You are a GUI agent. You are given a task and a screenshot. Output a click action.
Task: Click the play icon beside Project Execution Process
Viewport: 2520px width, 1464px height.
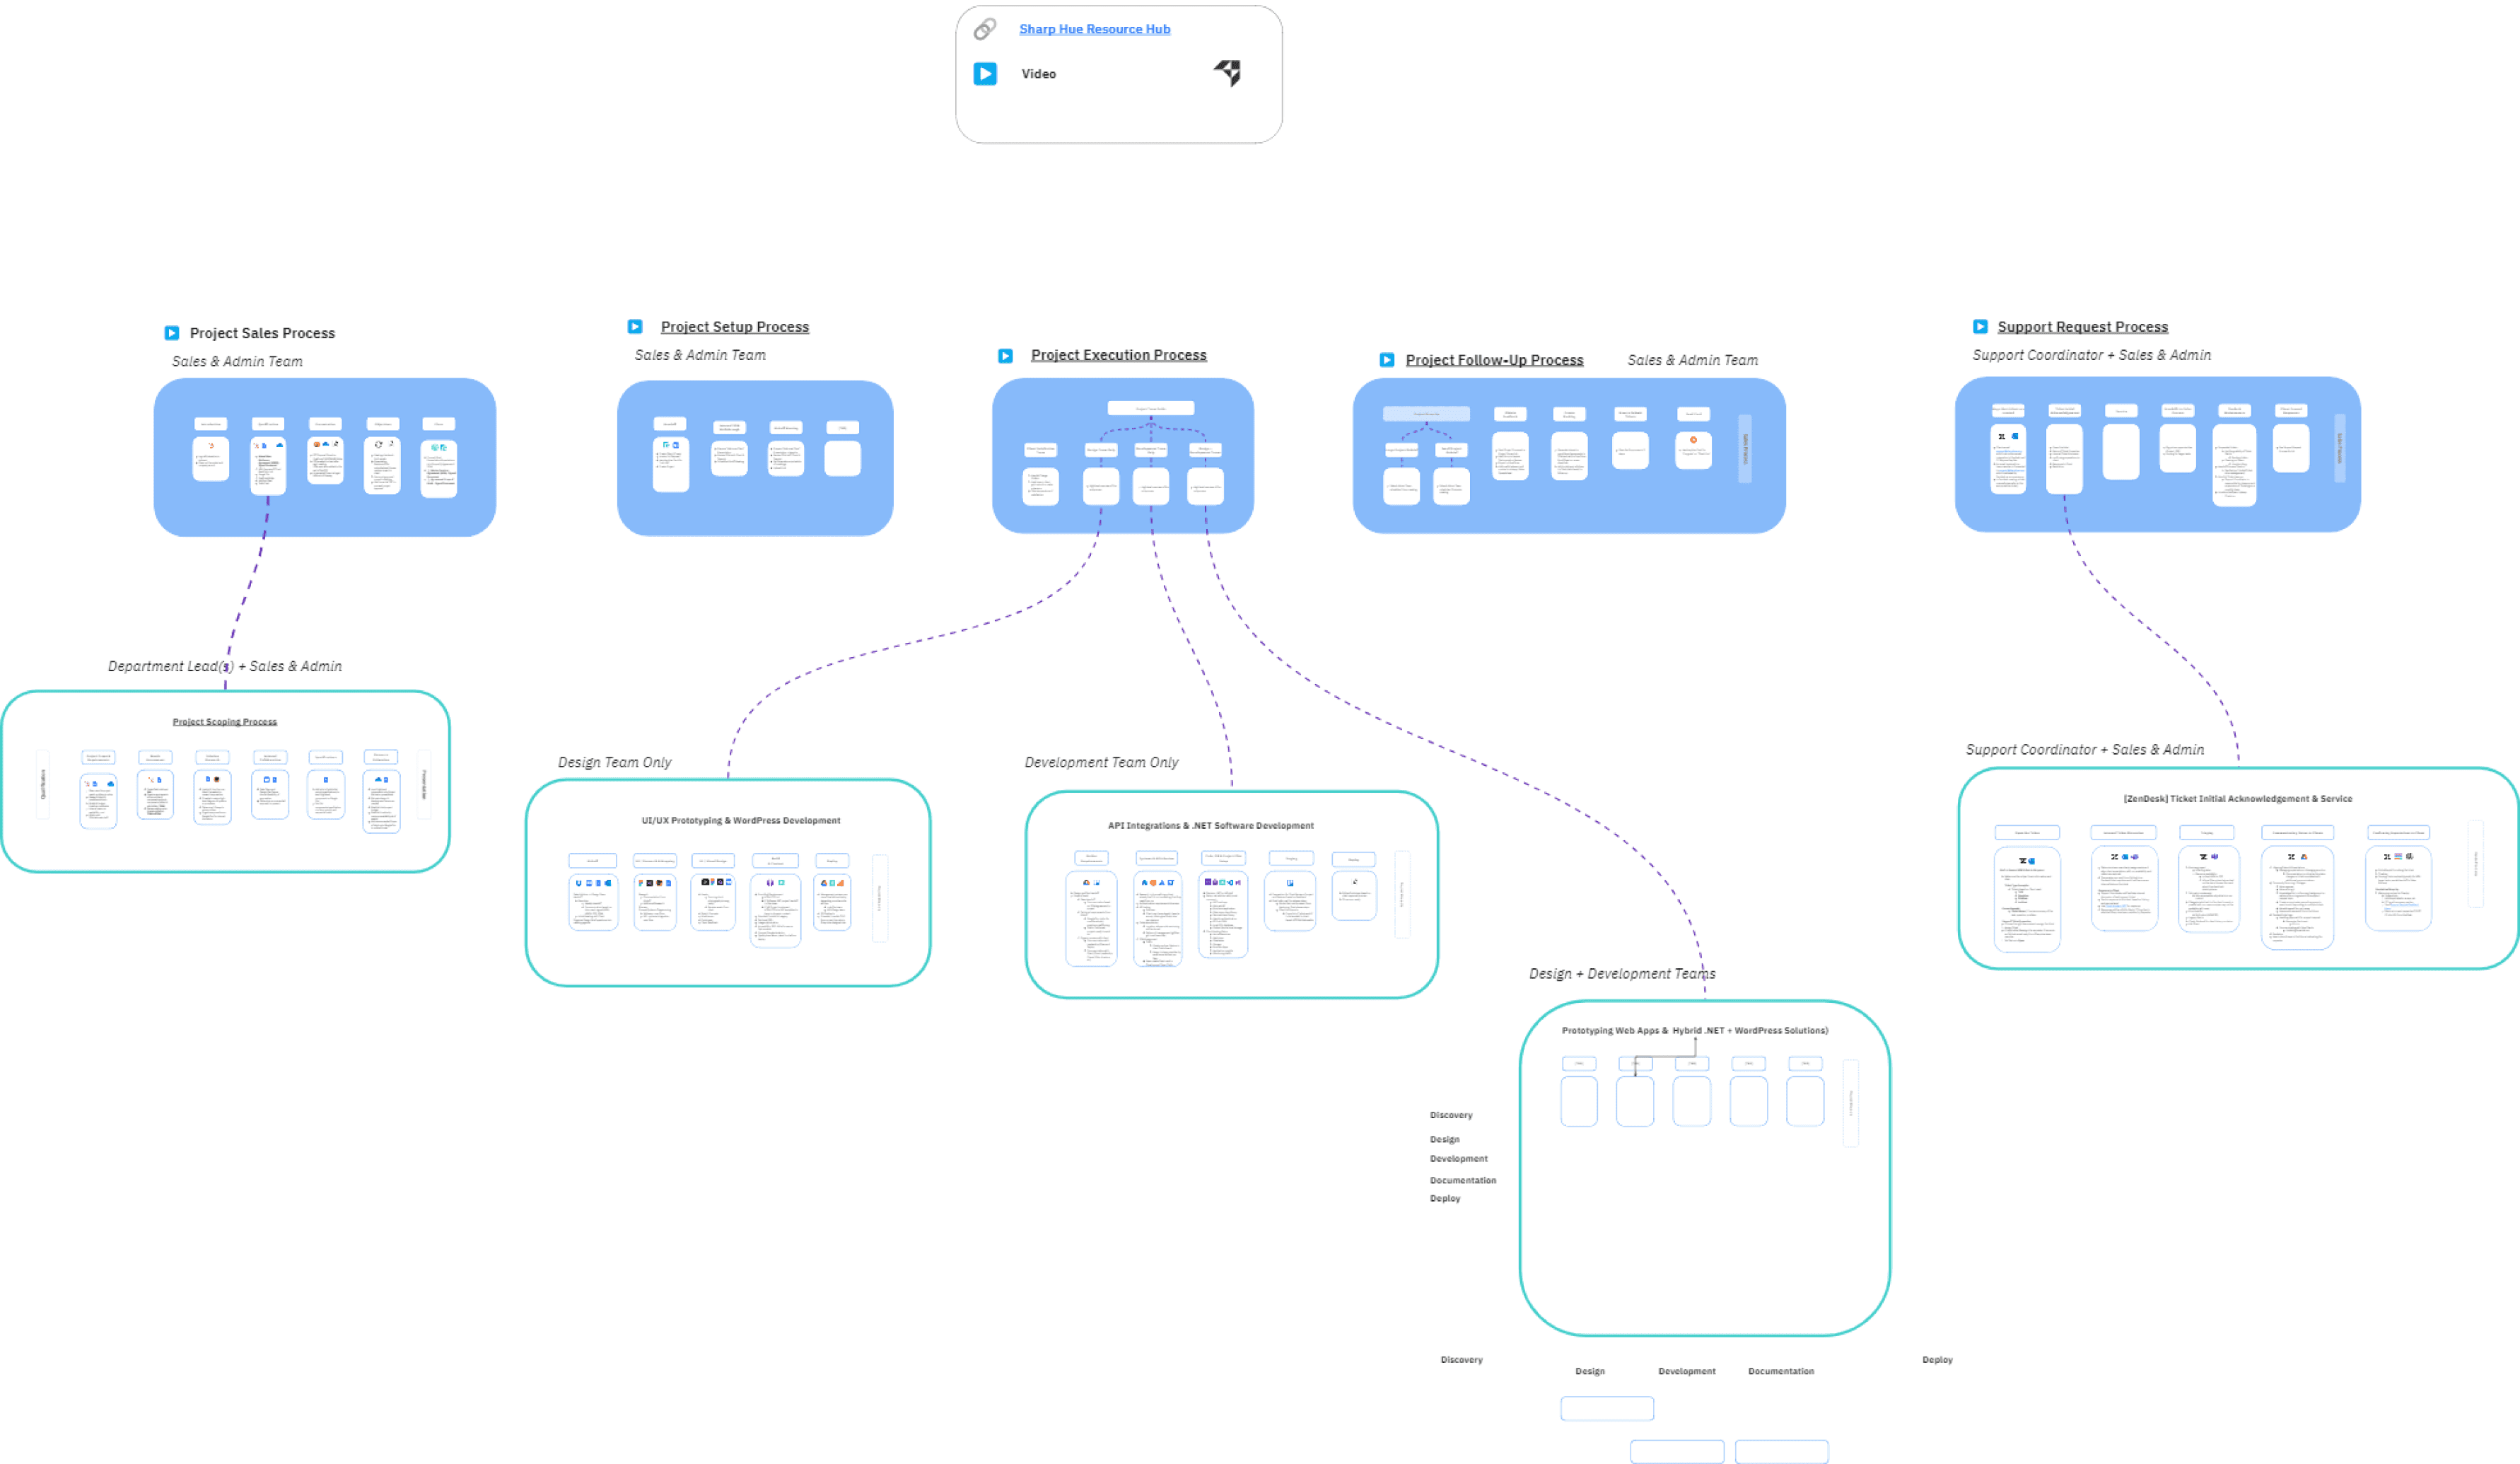1006,356
